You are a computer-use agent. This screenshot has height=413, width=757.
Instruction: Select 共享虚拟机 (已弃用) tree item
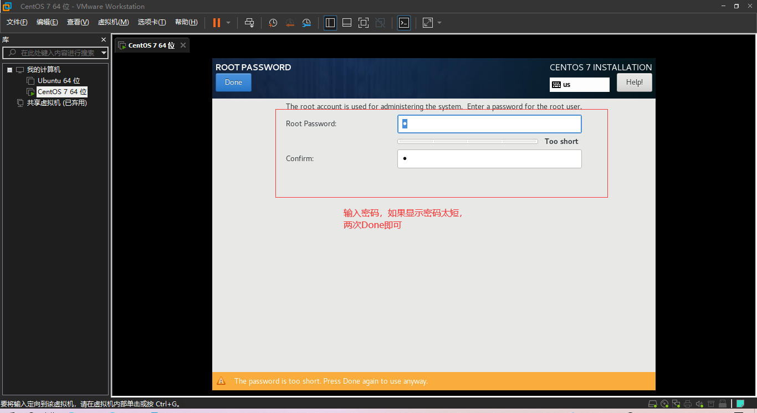[57, 103]
